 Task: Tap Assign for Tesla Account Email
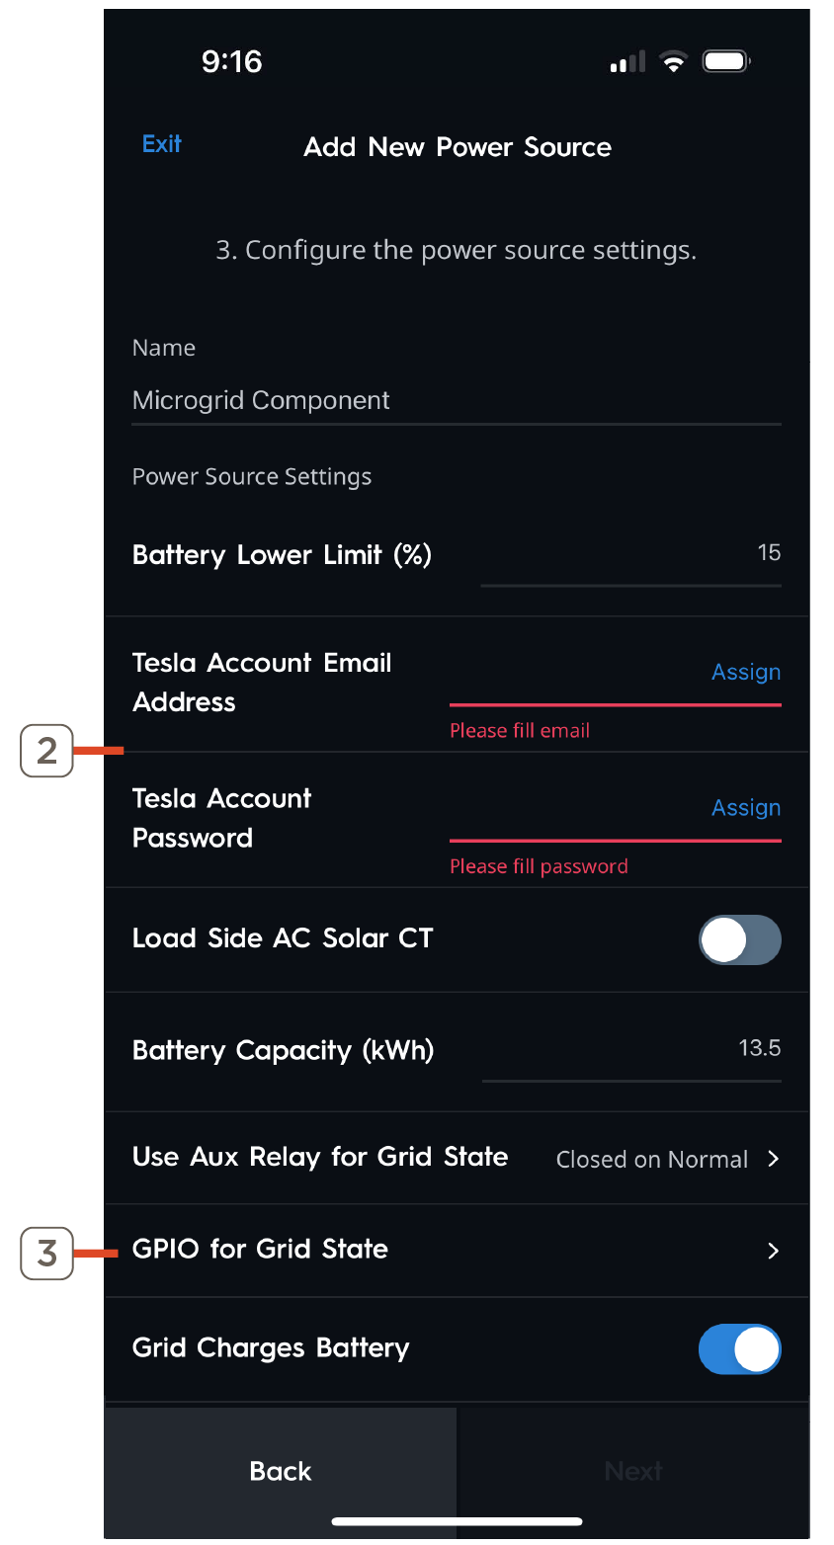(746, 673)
